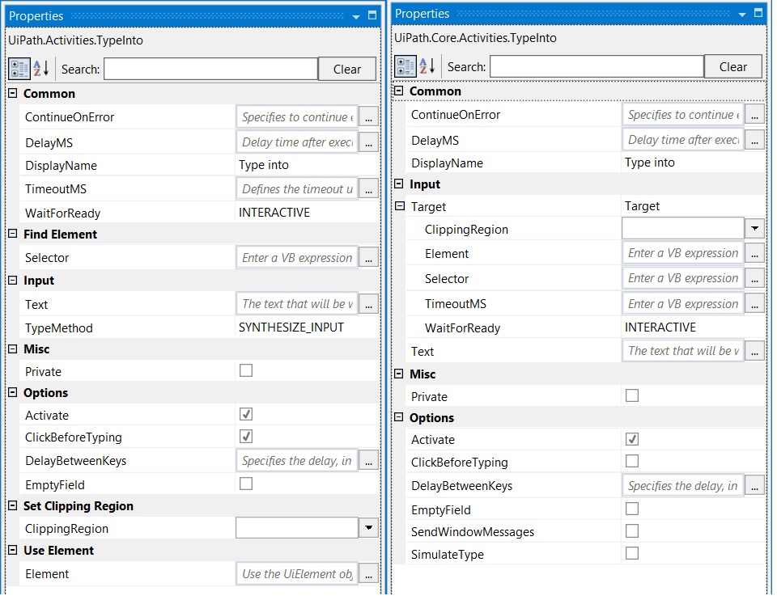Click DisplayName 'Type into' value in left panel
The width and height of the screenshot is (777, 600).
[264, 165]
